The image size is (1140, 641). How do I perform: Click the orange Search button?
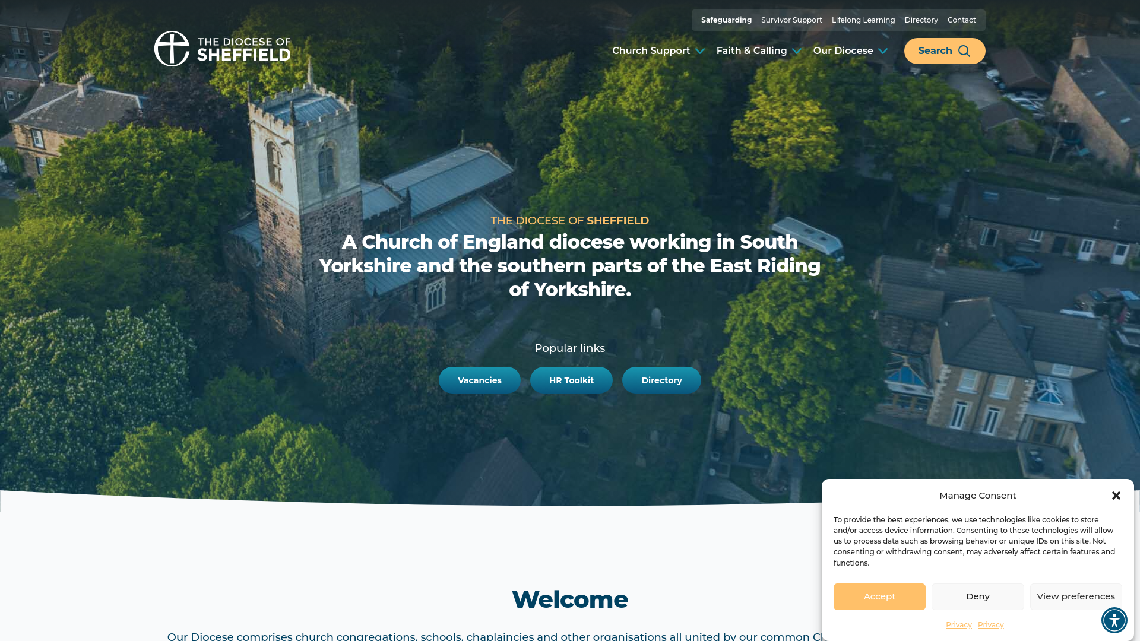coord(944,51)
